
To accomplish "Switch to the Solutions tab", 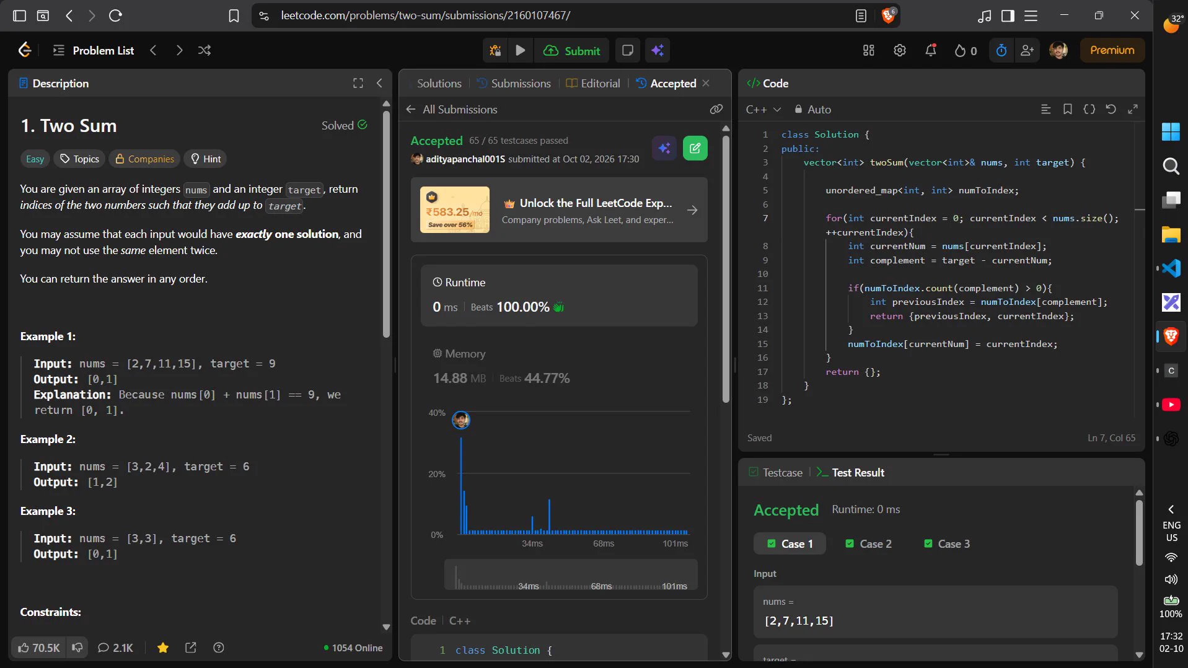I will 439,83.
